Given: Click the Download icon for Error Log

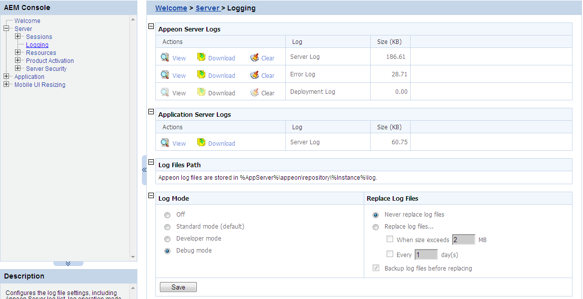Looking at the screenshot, I should [201, 75].
